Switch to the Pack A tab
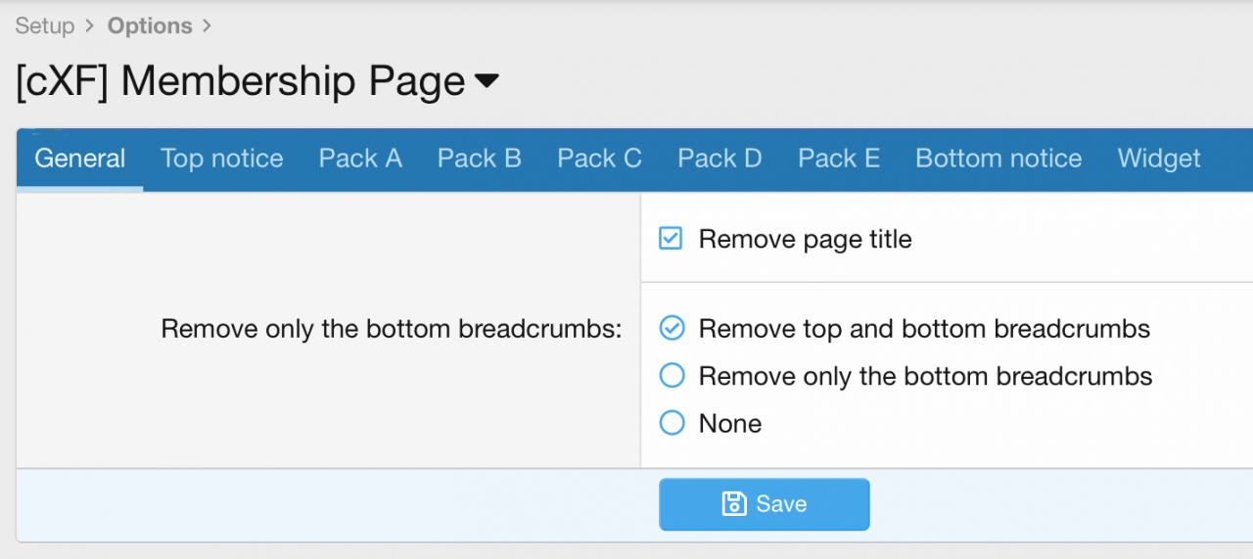 (360, 159)
